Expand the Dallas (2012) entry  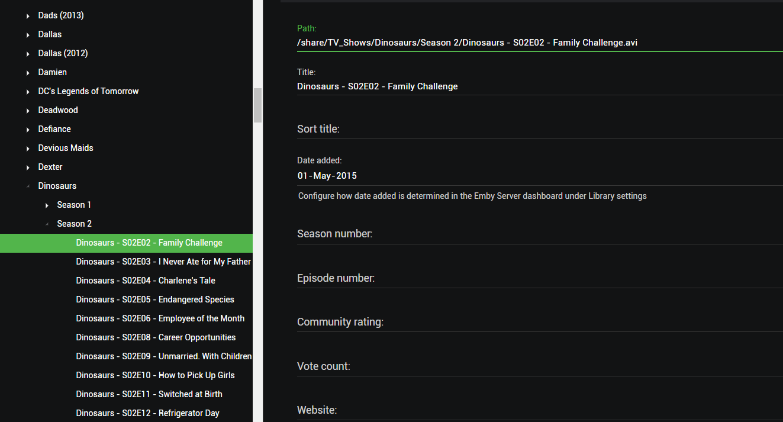(27, 53)
